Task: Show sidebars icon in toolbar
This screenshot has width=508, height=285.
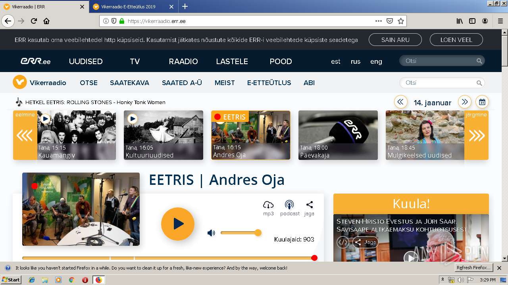Action: tap(472, 21)
